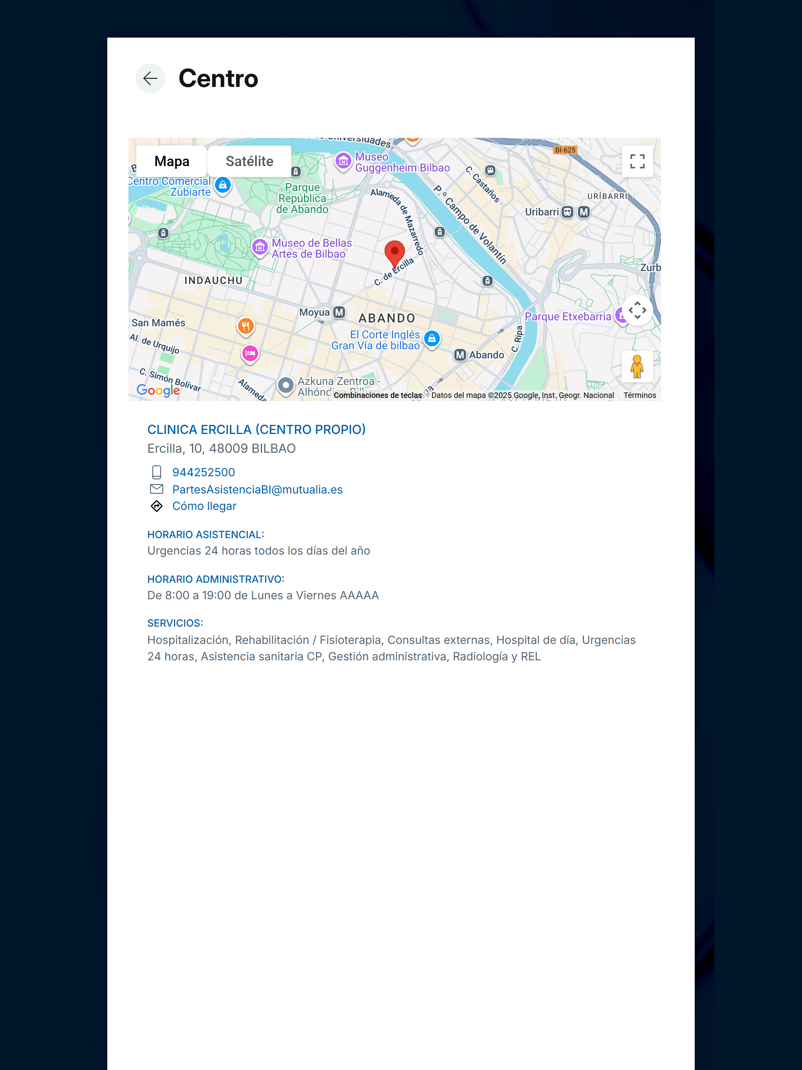
Task: Toggle fullscreen map view
Action: click(x=637, y=161)
